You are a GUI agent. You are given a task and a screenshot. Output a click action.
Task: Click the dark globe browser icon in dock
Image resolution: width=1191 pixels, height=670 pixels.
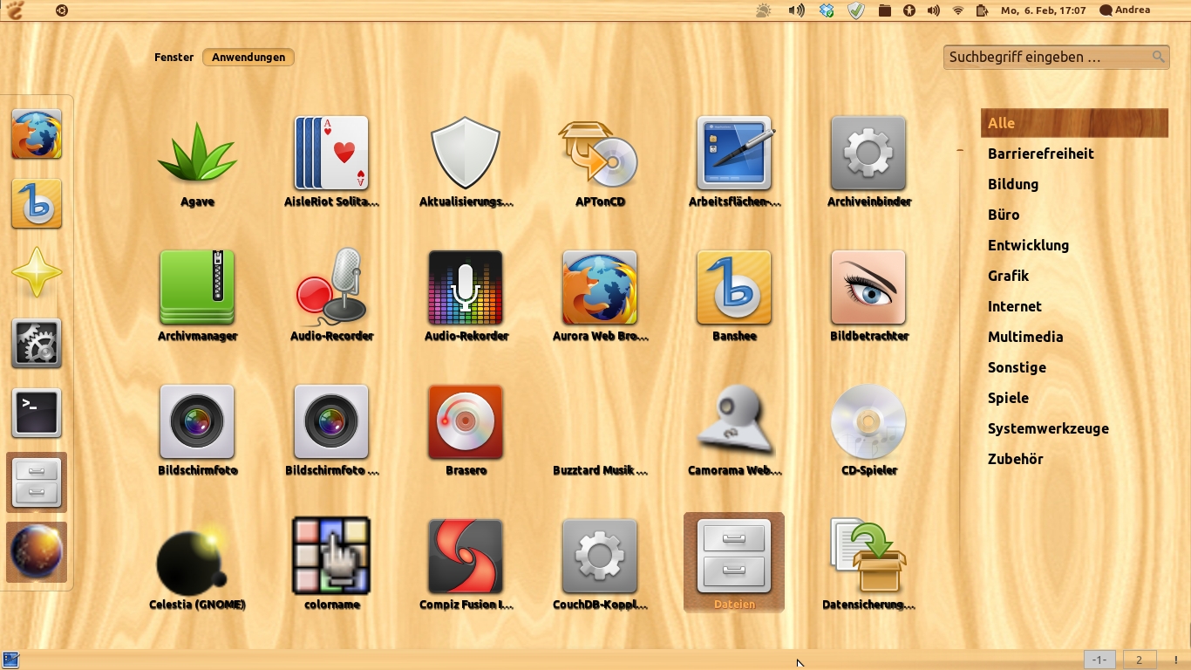(x=37, y=553)
